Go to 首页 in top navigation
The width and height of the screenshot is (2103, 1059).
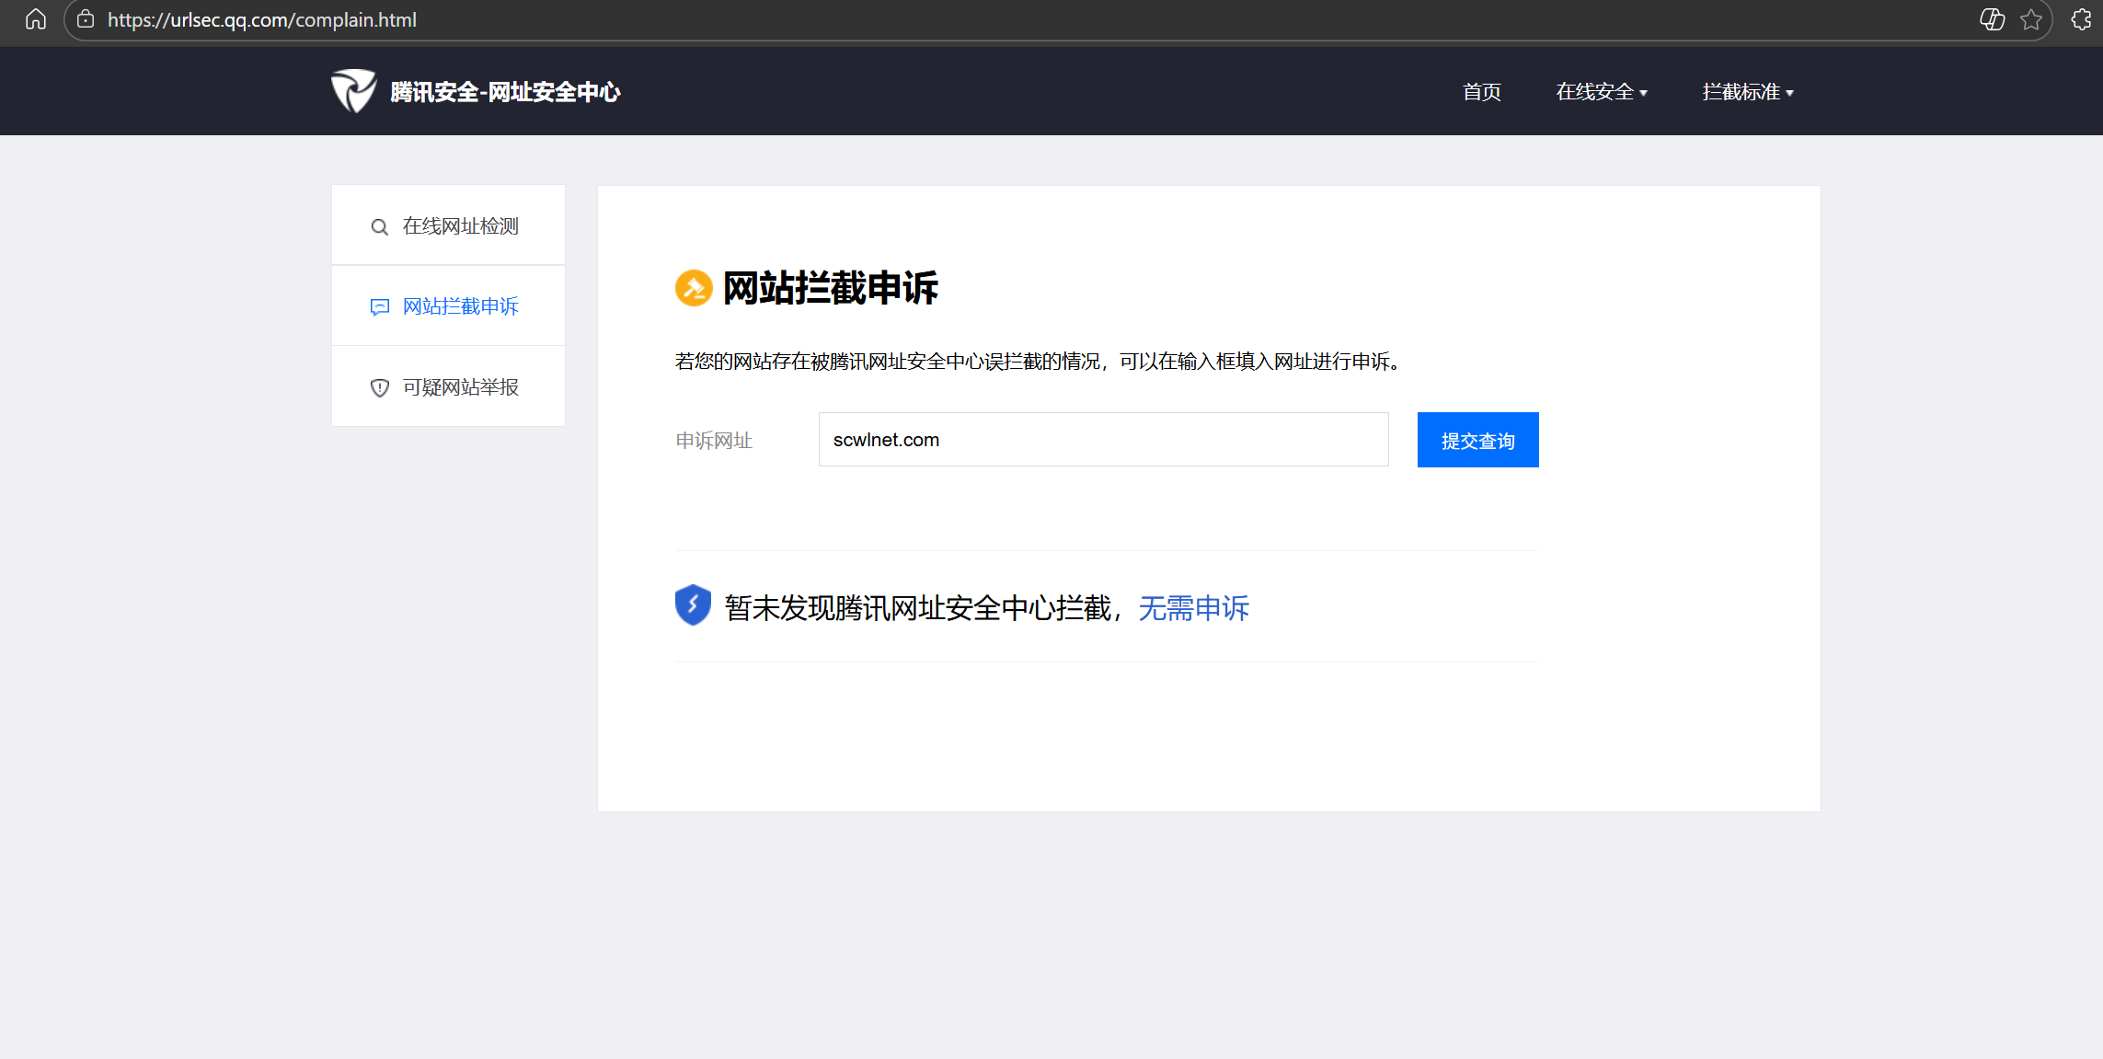tap(1481, 92)
